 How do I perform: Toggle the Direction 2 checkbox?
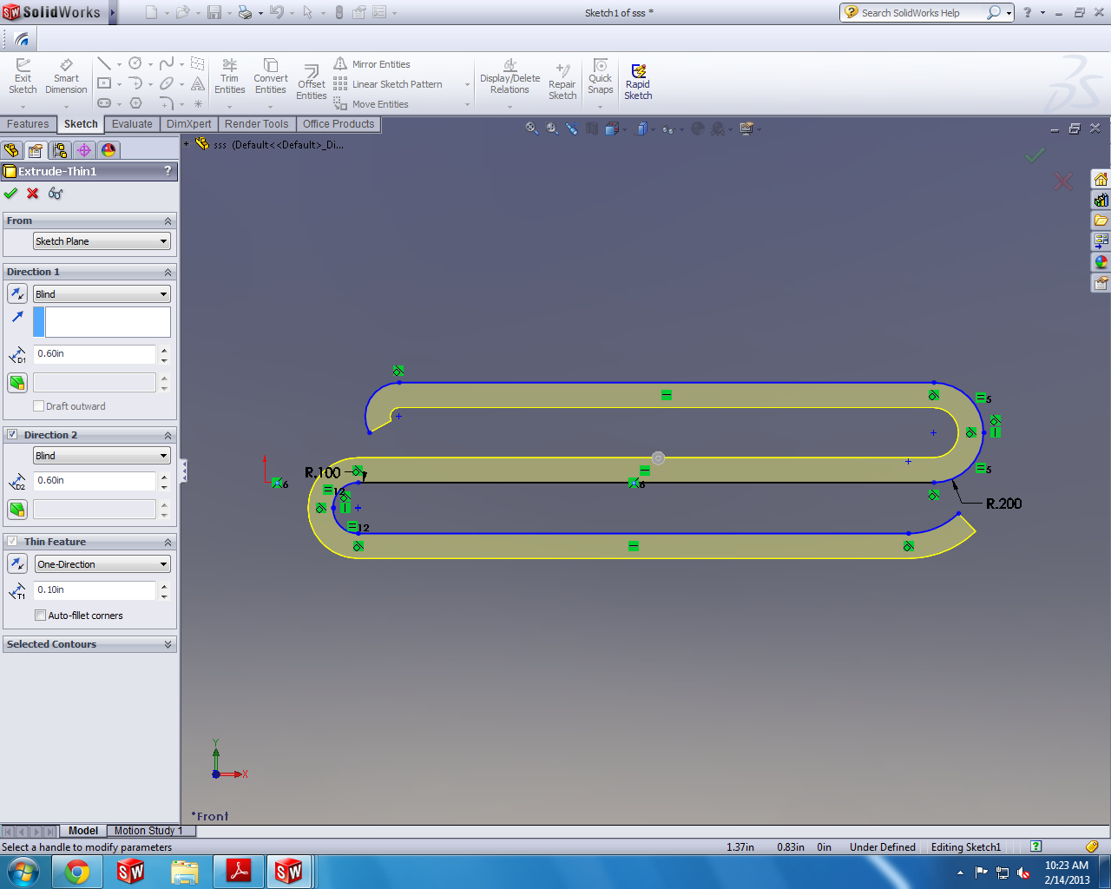tap(12, 434)
